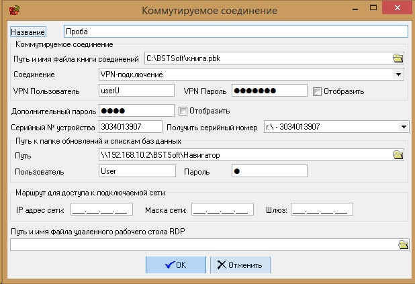Screen dimensions: 415x284
Task: Browse for the updates folder path (folder icon)
Action: tap(398, 155)
